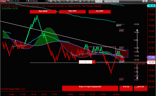Click the greyed zoom out magnifier icon
The height and width of the screenshot is (96, 156).
[x=63, y=1]
